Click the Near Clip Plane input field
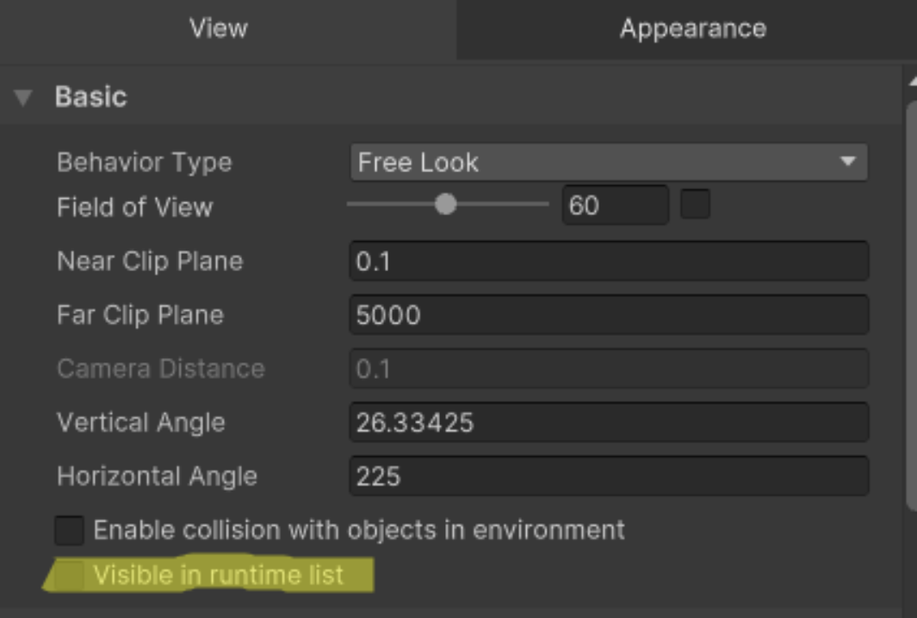The width and height of the screenshot is (917, 618). [x=608, y=261]
